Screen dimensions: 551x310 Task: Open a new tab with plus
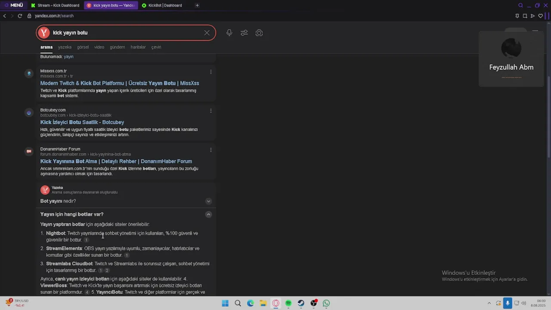[x=197, y=5]
